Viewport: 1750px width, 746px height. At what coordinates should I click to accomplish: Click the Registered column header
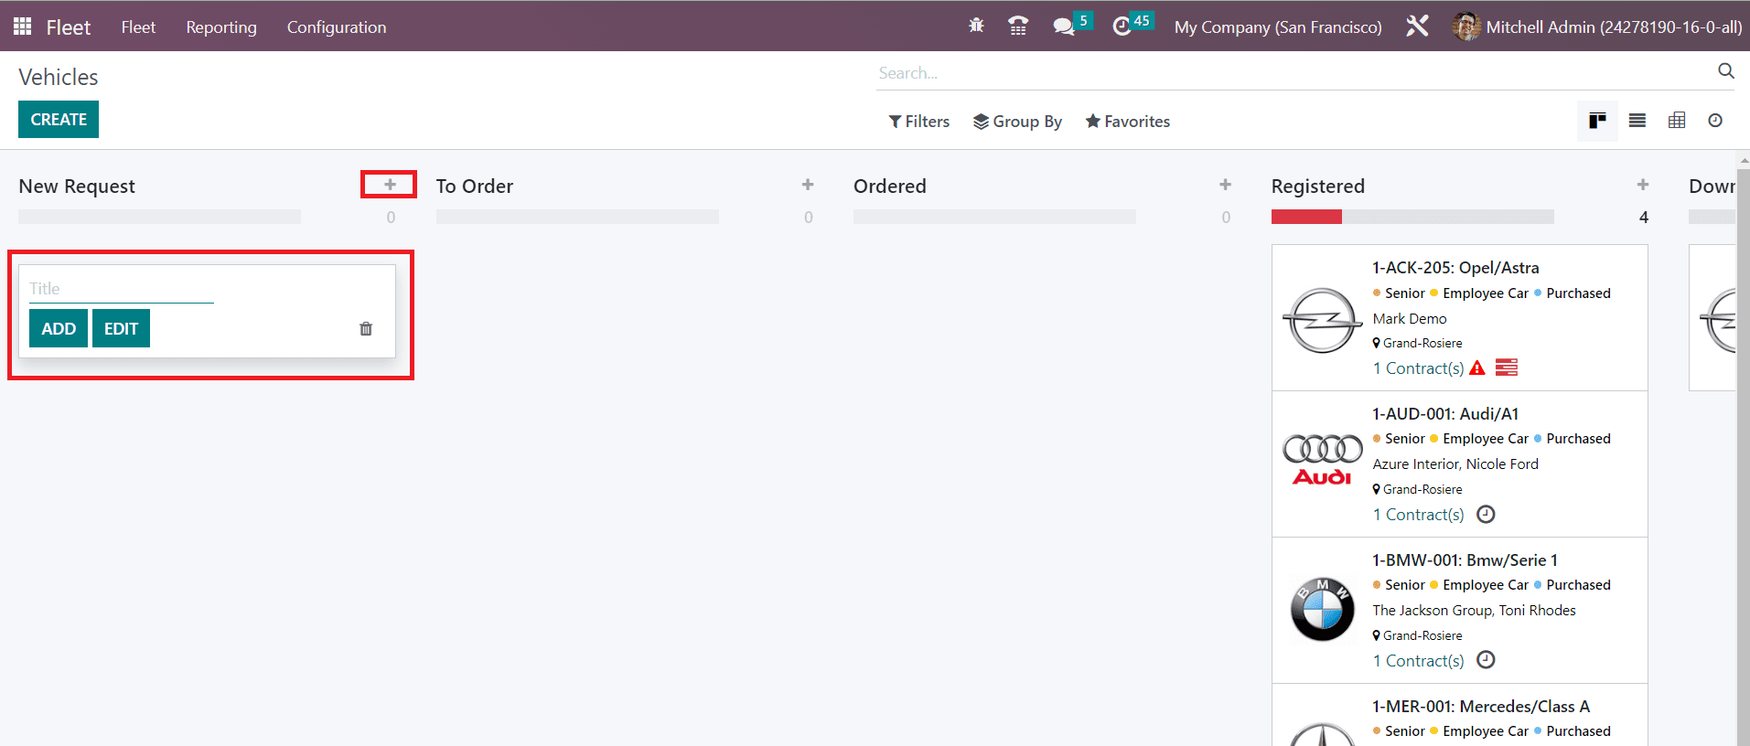pos(1318,186)
